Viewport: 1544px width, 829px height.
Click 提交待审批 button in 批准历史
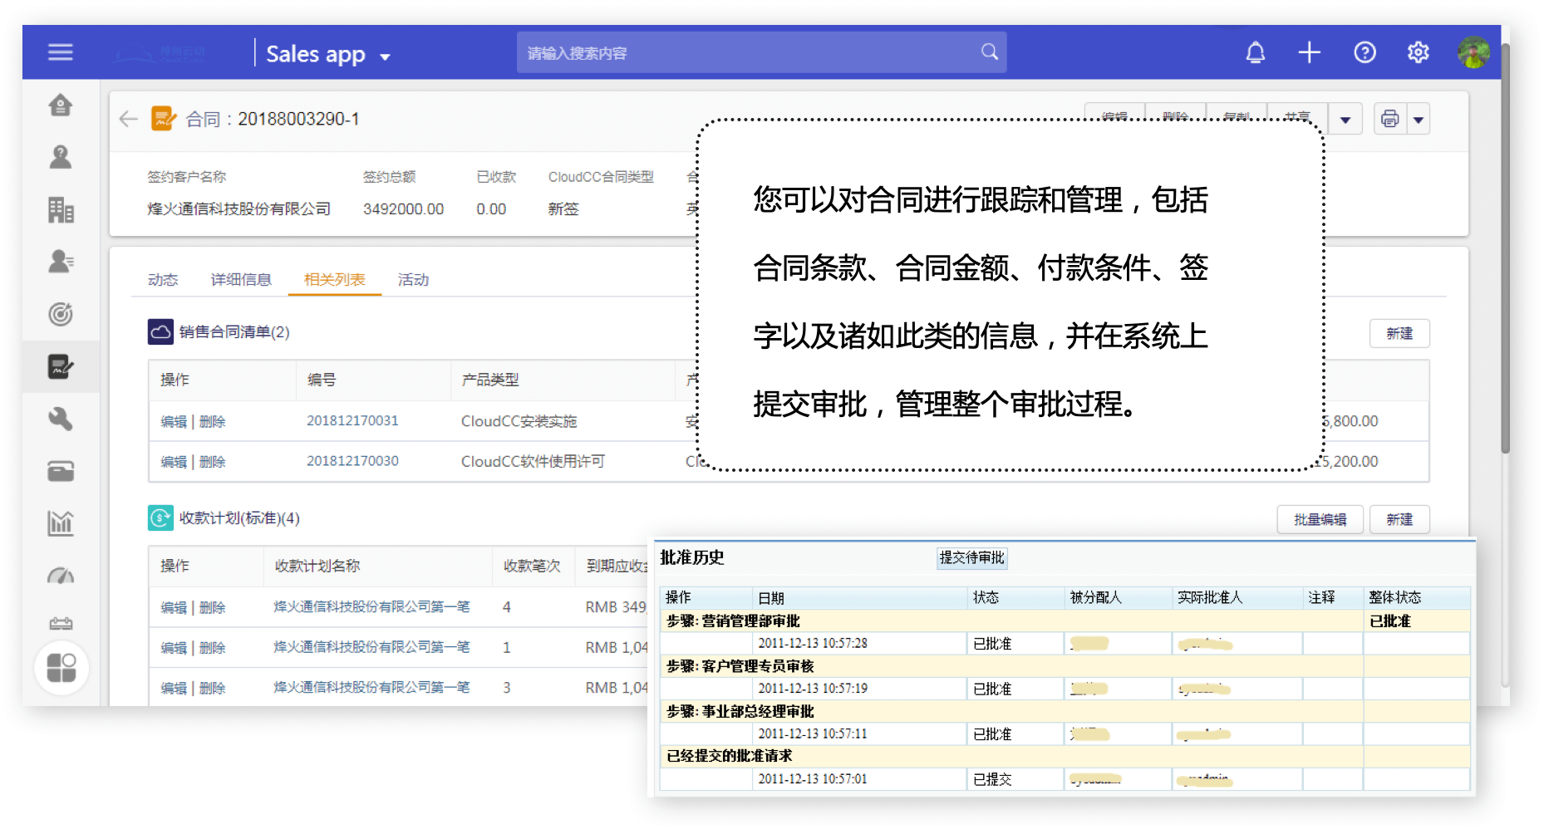[972, 558]
